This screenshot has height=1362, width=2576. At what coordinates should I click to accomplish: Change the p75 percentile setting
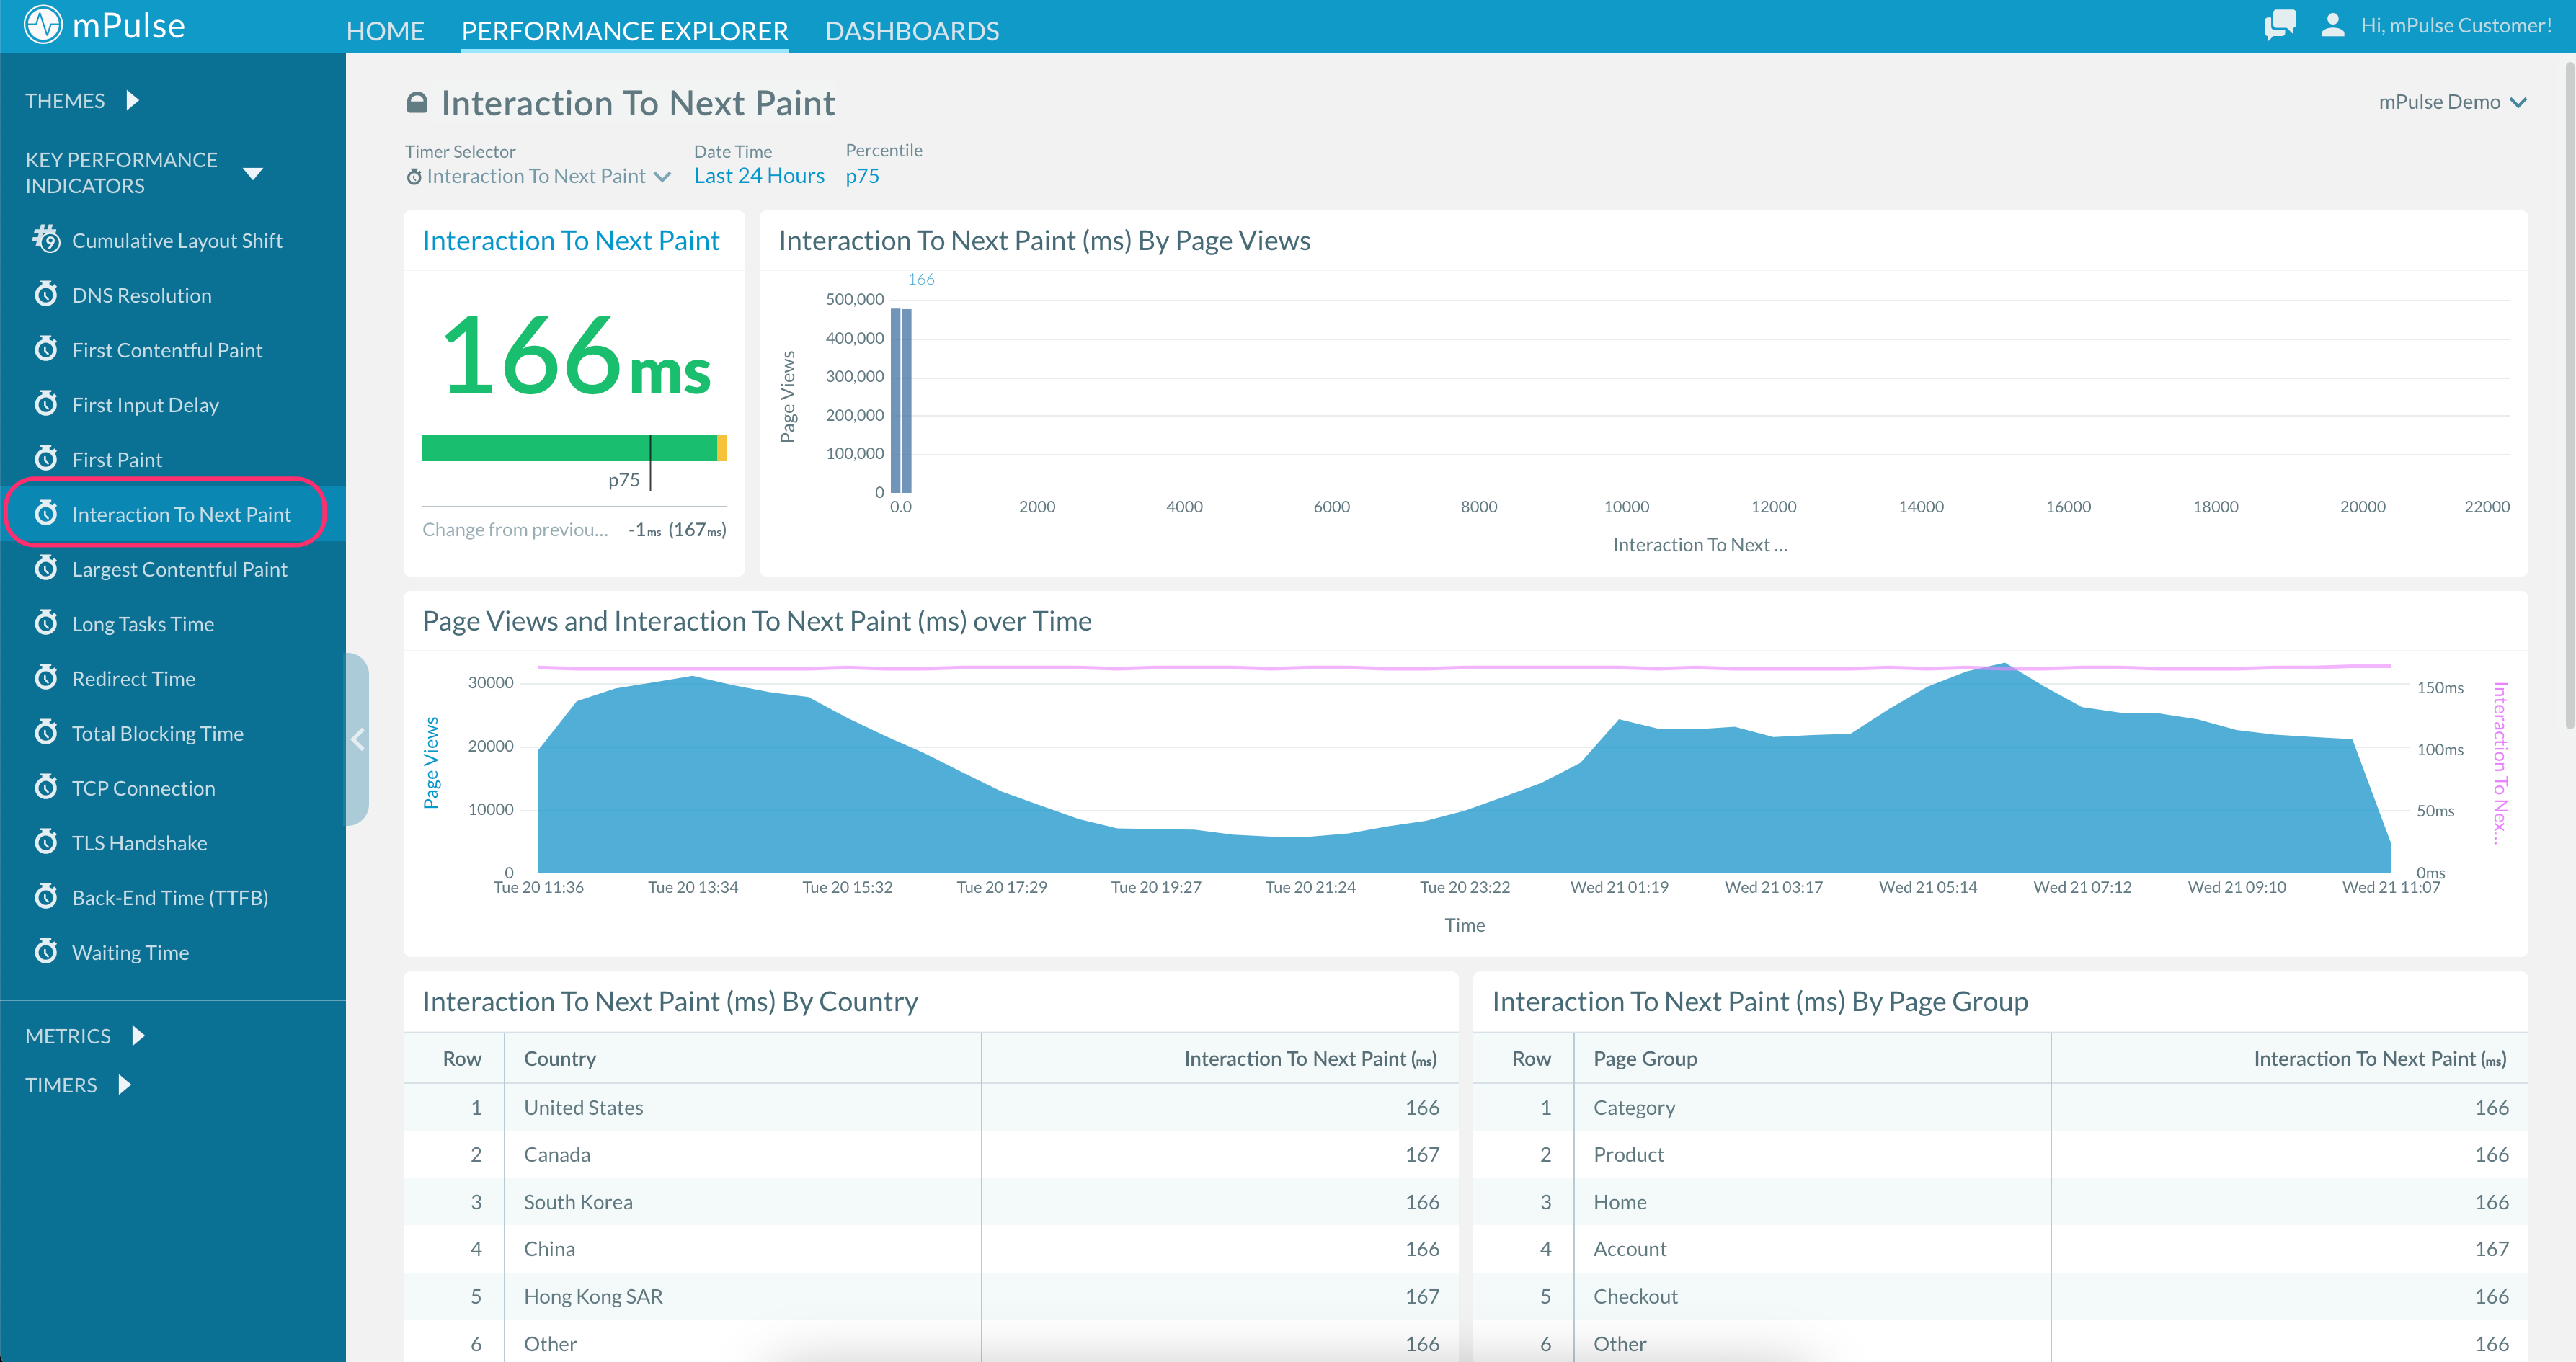pos(862,175)
